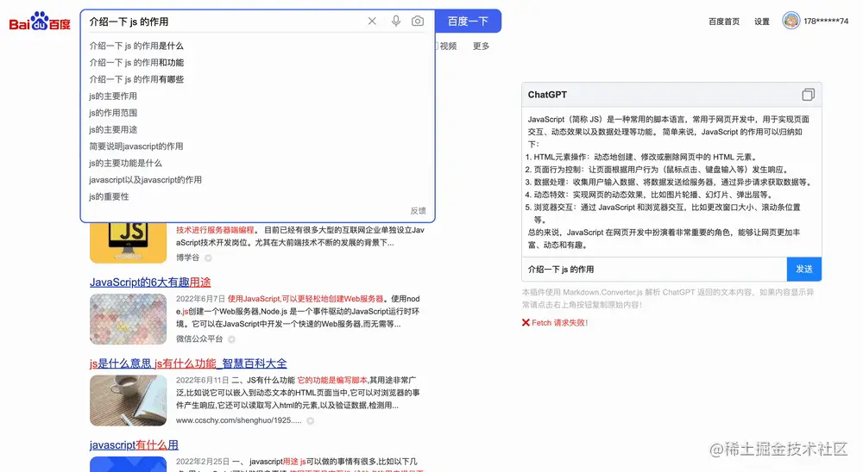This screenshot has width=863, height=472.
Task: Open link js是什么意思 js有什么功能_智慧百科大全
Action: click(188, 363)
